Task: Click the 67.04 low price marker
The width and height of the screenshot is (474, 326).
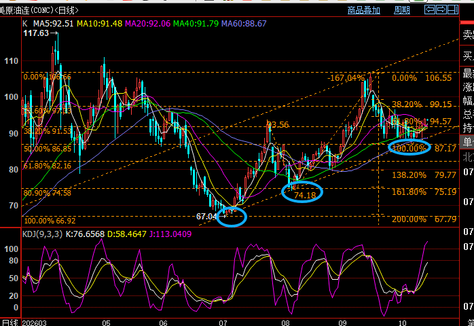Action: [x=206, y=217]
